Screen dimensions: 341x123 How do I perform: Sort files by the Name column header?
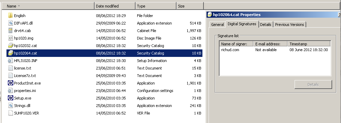click(x=48, y=6)
